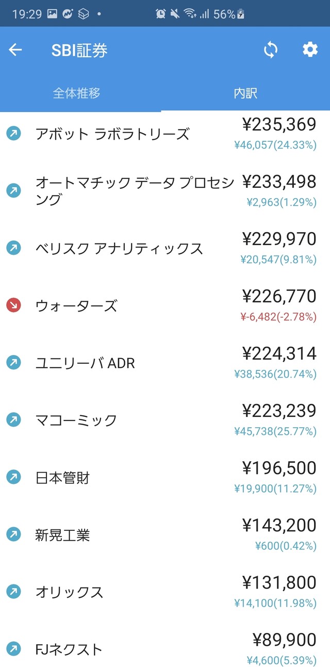The image size is (330, 667).
Task: Tap the trend icon for ユニリーバ ADR
Action: pyautogui.click(x=13, y=363)
